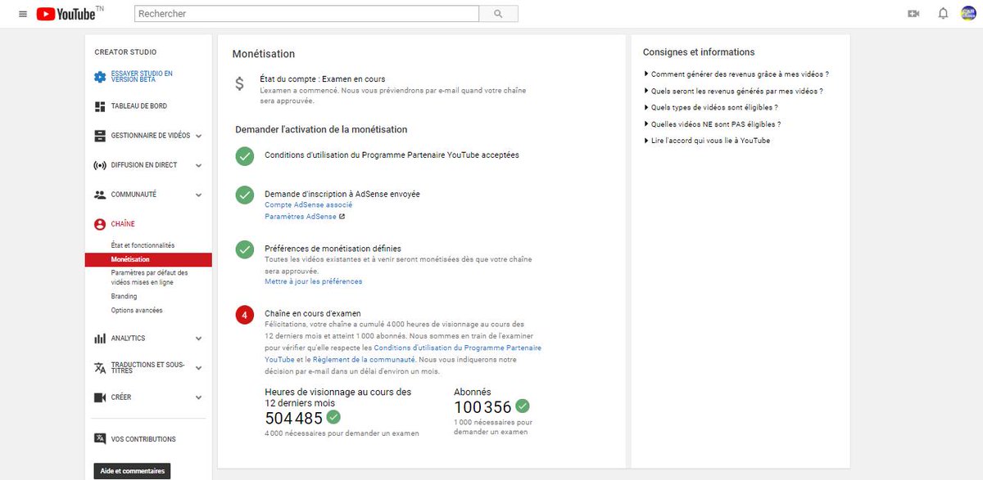Click the Traductions translate icon
The height and width of the screenshot is (480, 983).
coord(100,368)
